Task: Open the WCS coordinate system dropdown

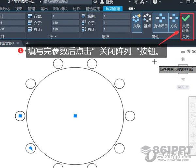Action: click(182, 87)
